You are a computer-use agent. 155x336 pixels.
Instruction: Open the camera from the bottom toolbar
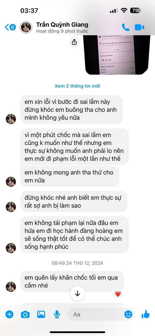pos(25,314)
